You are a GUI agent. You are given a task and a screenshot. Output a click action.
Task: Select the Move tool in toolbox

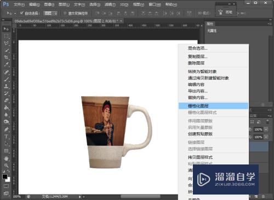[6, 29]
